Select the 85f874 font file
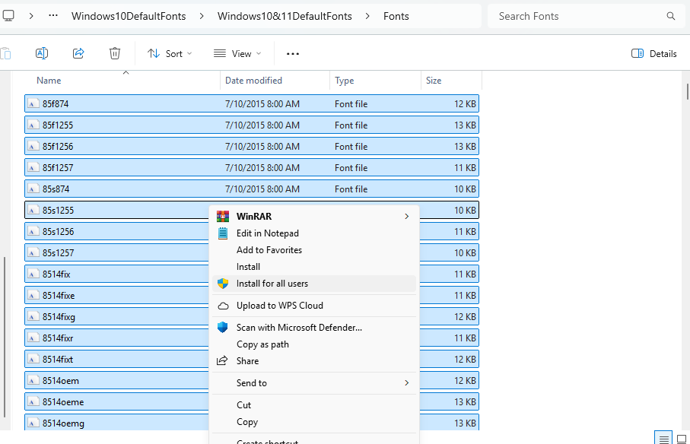This screenshot has width=690, height=444. pos(252,103)
